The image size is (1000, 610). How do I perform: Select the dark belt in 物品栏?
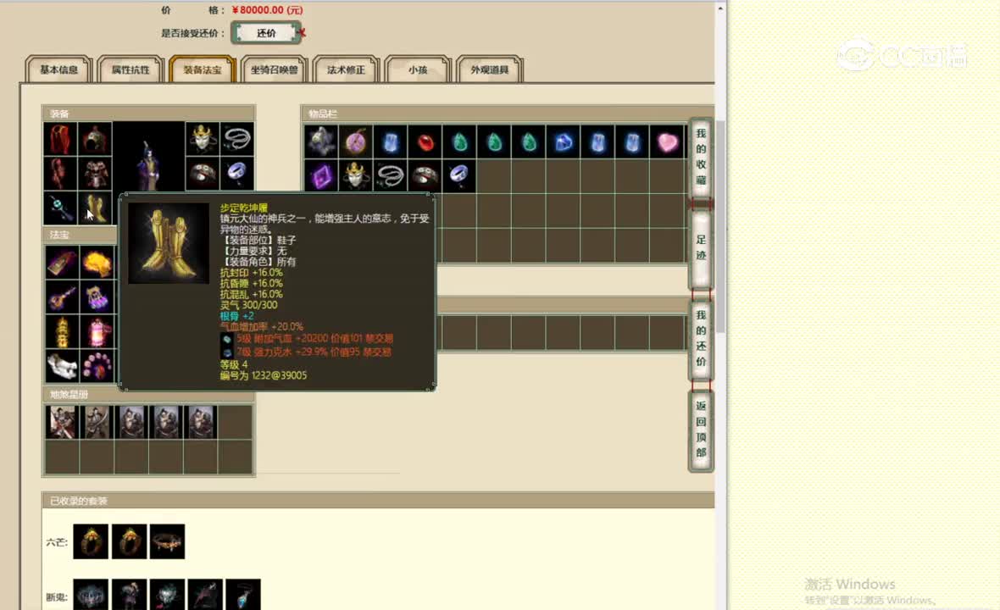[424, 176]
